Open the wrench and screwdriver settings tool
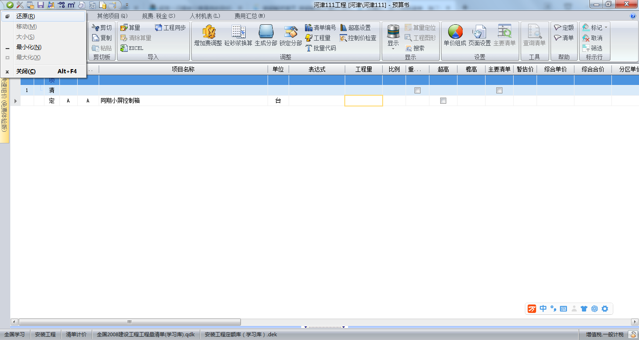 (20, 5)
